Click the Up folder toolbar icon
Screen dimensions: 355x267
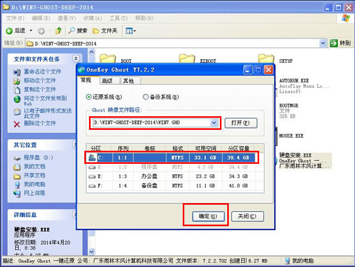(59, 31)
